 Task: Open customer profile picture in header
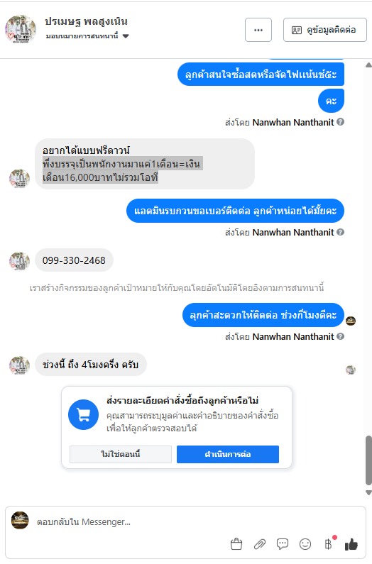(x=21, y=29)
